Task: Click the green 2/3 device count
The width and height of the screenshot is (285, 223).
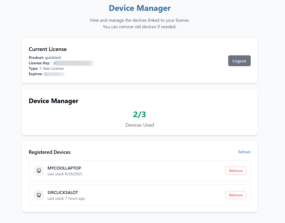Action: tap(140, 114)
